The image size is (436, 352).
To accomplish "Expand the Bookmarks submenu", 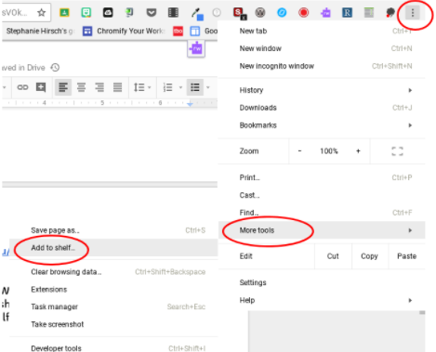I will click(322, 125).
